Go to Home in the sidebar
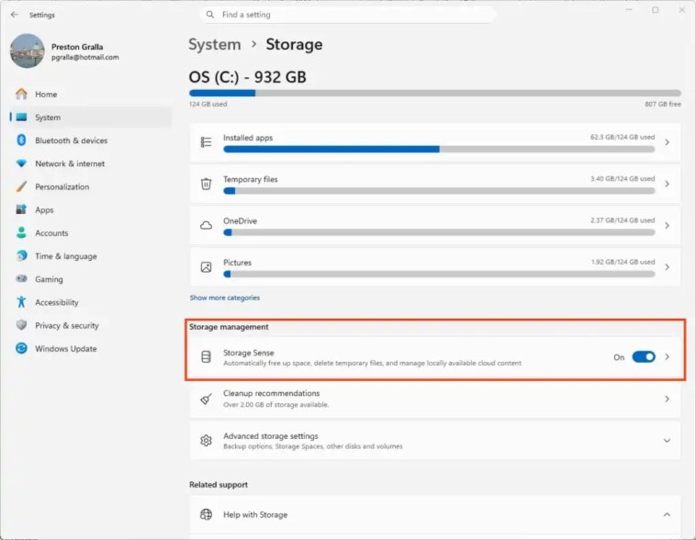 pyautogui.click(x=90, y=94)
